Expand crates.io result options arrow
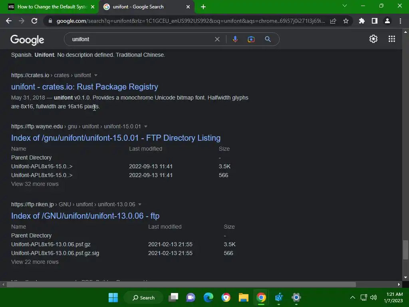The image size is (409, 307). pyautogui.click(x=96, y=75)
